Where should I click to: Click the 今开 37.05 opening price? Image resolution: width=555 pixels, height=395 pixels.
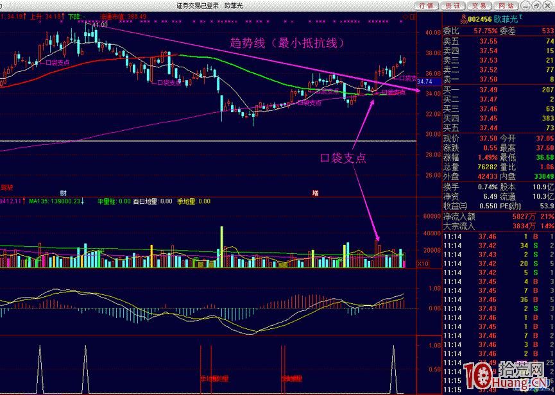(x=545, y=139)
